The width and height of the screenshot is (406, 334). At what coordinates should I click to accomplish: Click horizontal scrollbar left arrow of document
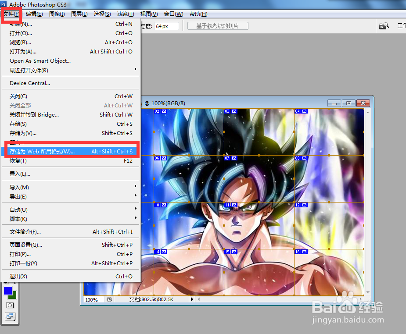(199, 299)
